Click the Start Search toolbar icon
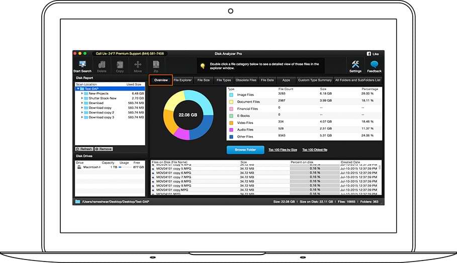 (82, 65)
